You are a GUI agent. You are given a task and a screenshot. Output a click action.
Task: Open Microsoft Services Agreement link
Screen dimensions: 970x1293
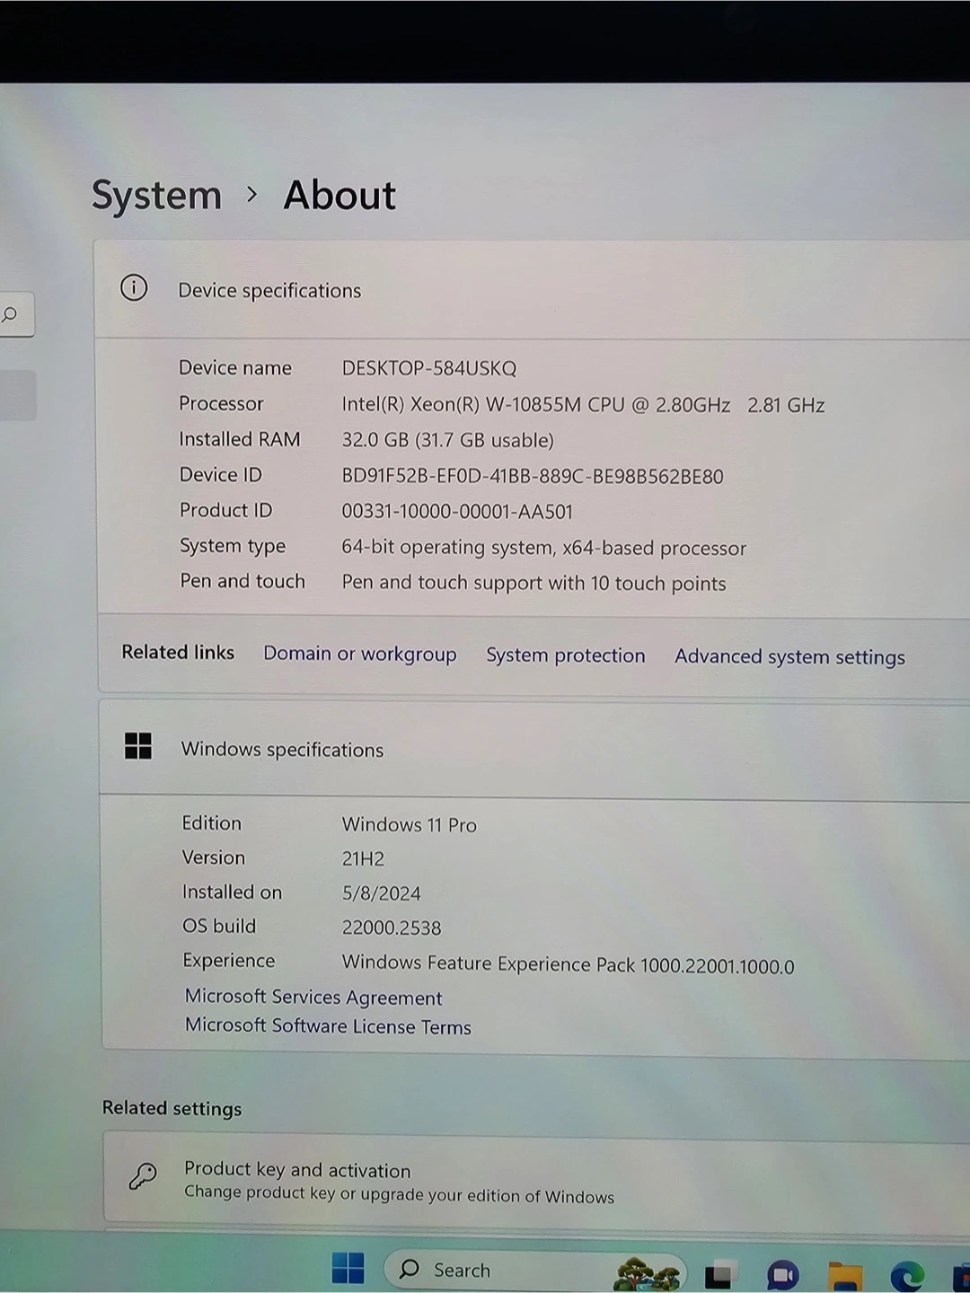pos(313,998)
